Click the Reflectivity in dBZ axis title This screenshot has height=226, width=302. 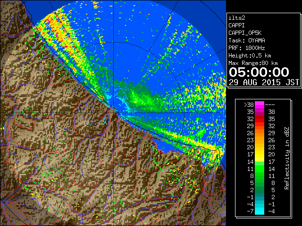(x=287, y=158)
